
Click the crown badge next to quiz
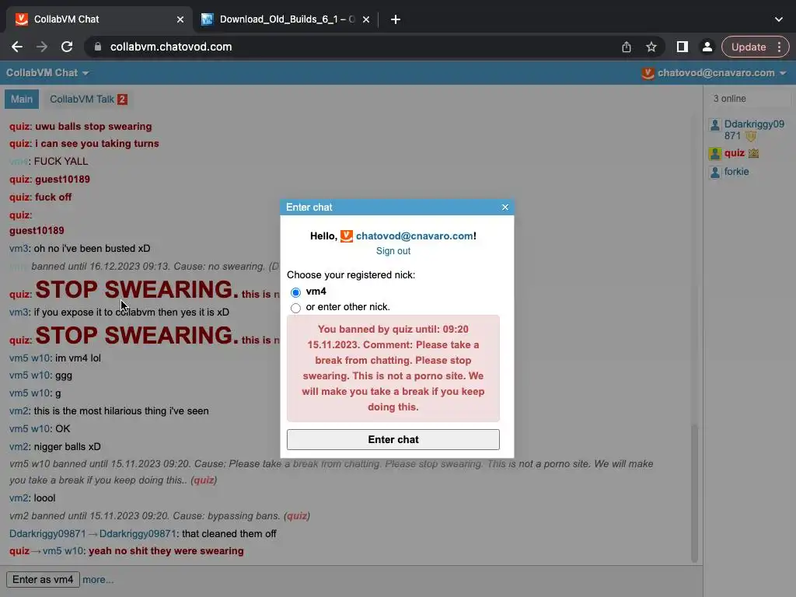(753, 153)
